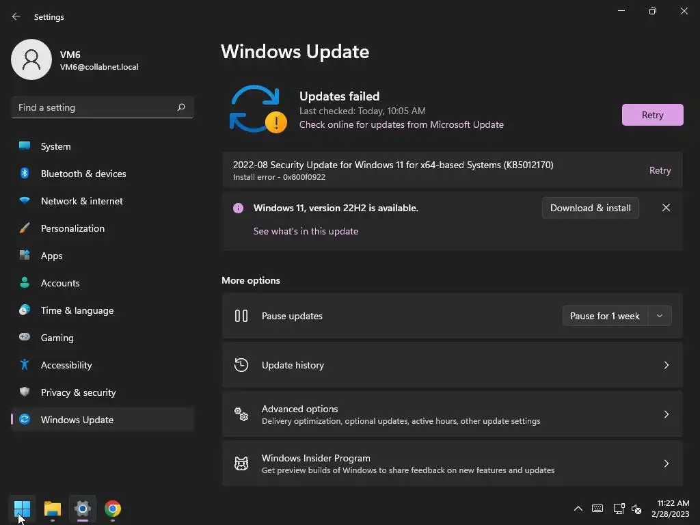Open File Explorer from the taskbar

point(52,509)
